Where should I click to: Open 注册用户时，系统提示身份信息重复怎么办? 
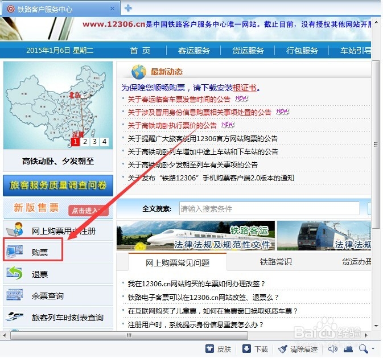coord(195,325)
